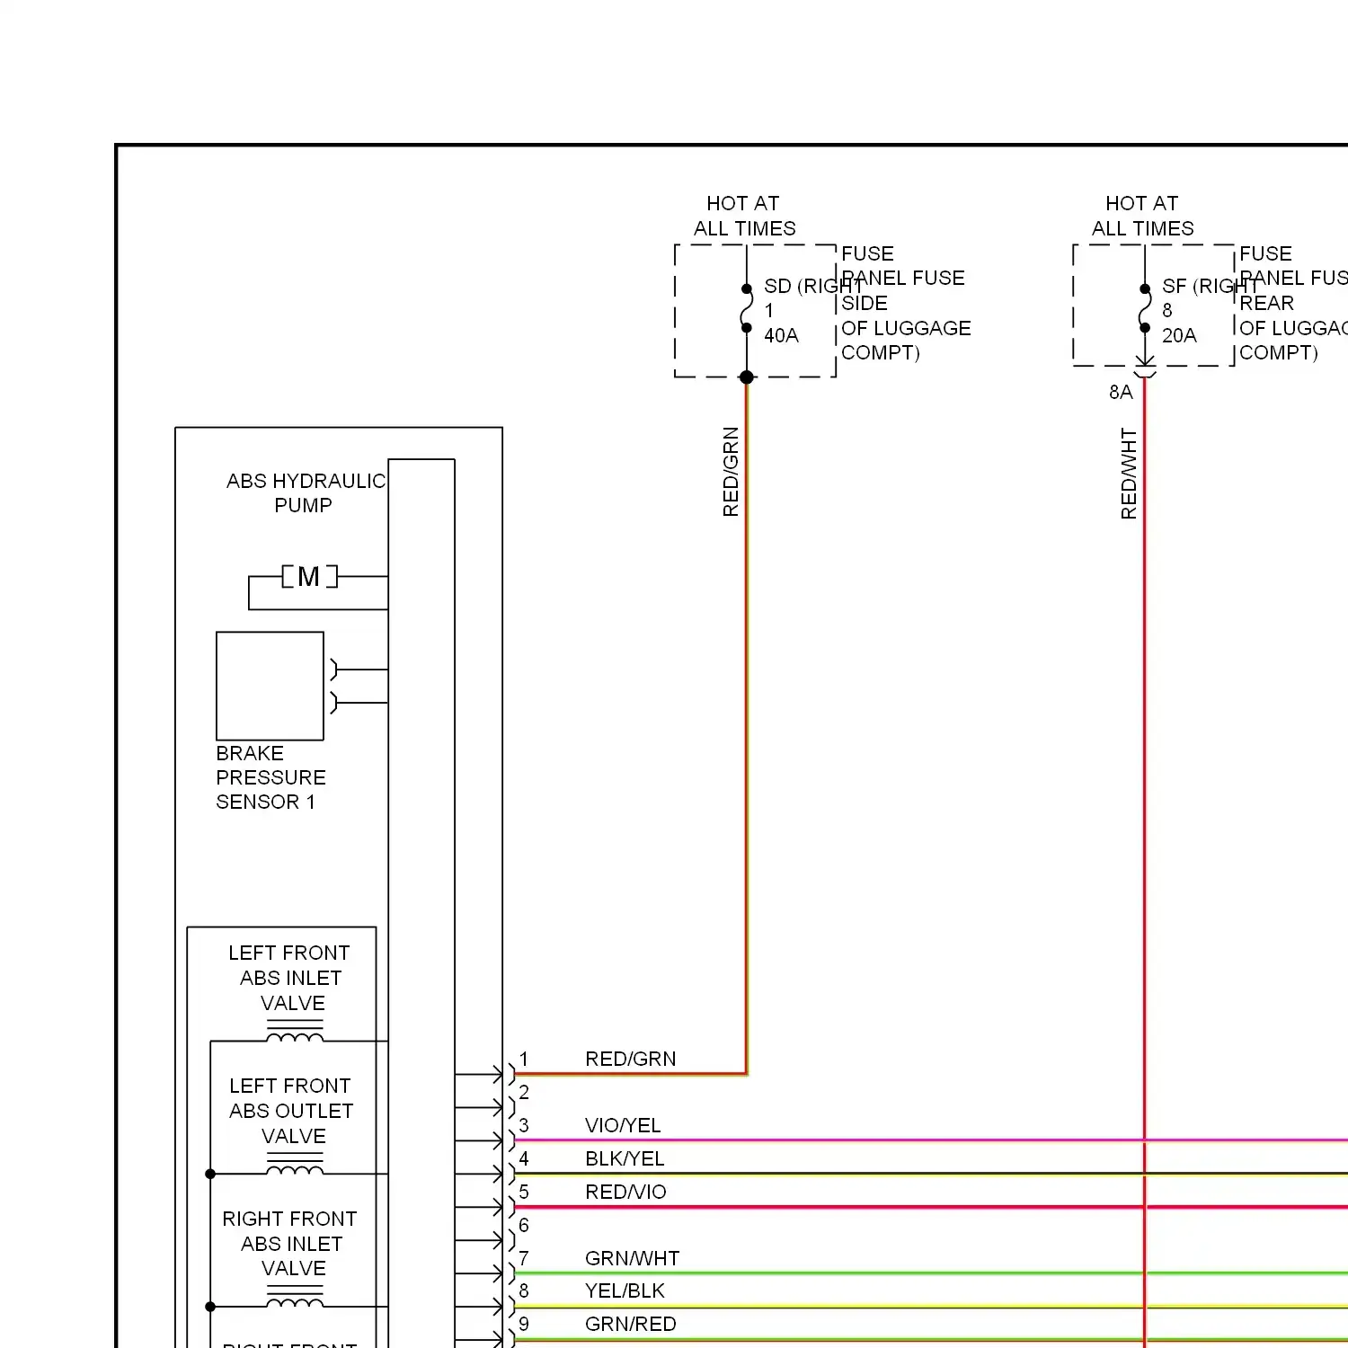Click the OF LUGGAGE COMPT) text near SD fuse
The height and width of the screenshot is (1348, 1348).
(906, 341)
